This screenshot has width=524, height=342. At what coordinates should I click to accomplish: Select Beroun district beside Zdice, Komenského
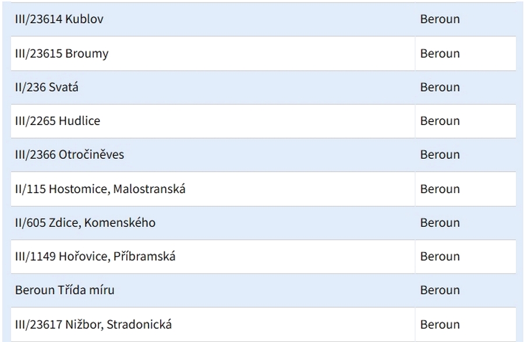point(440,223)
